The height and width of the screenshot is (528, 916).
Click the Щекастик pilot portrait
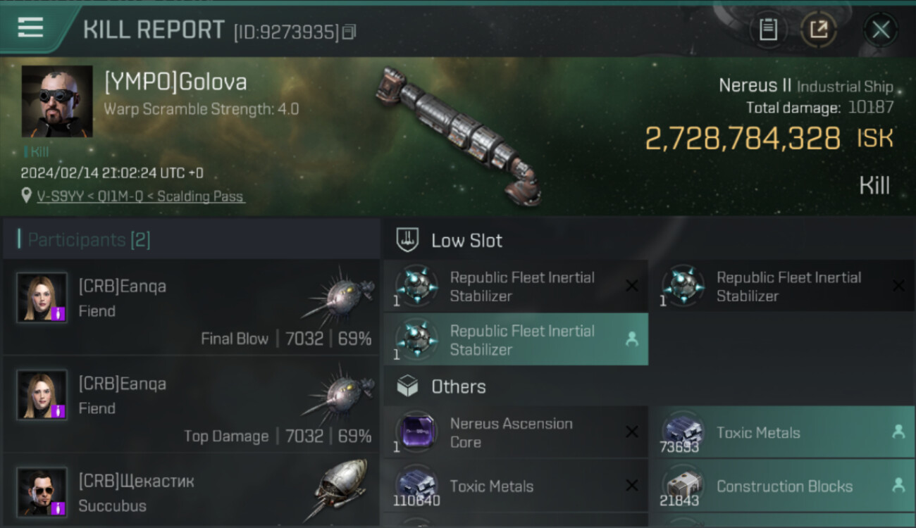[42, 491]
